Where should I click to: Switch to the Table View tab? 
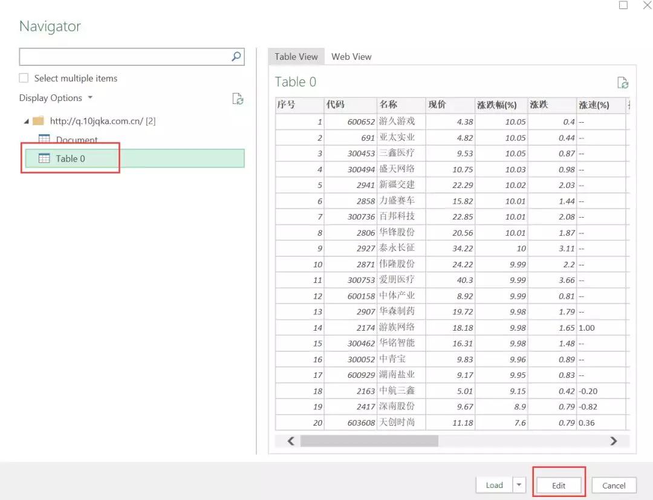tap(296, 57)
